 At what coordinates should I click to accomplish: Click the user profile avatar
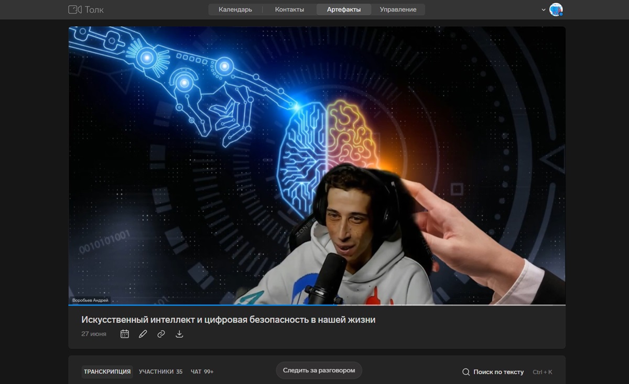point(556,9)
